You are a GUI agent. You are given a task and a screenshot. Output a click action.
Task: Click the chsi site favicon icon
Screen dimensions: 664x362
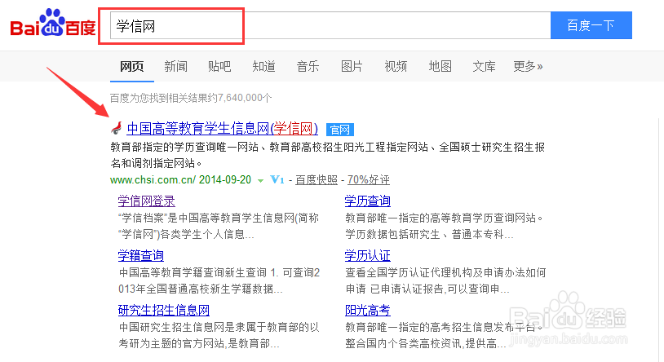coord(117,128)
